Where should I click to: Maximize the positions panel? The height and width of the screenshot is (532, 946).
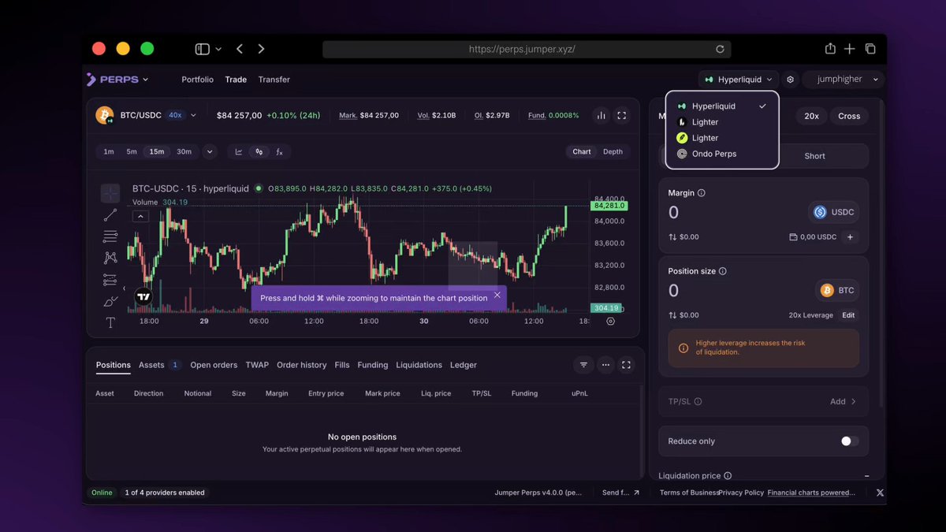[x=627, y=365]
